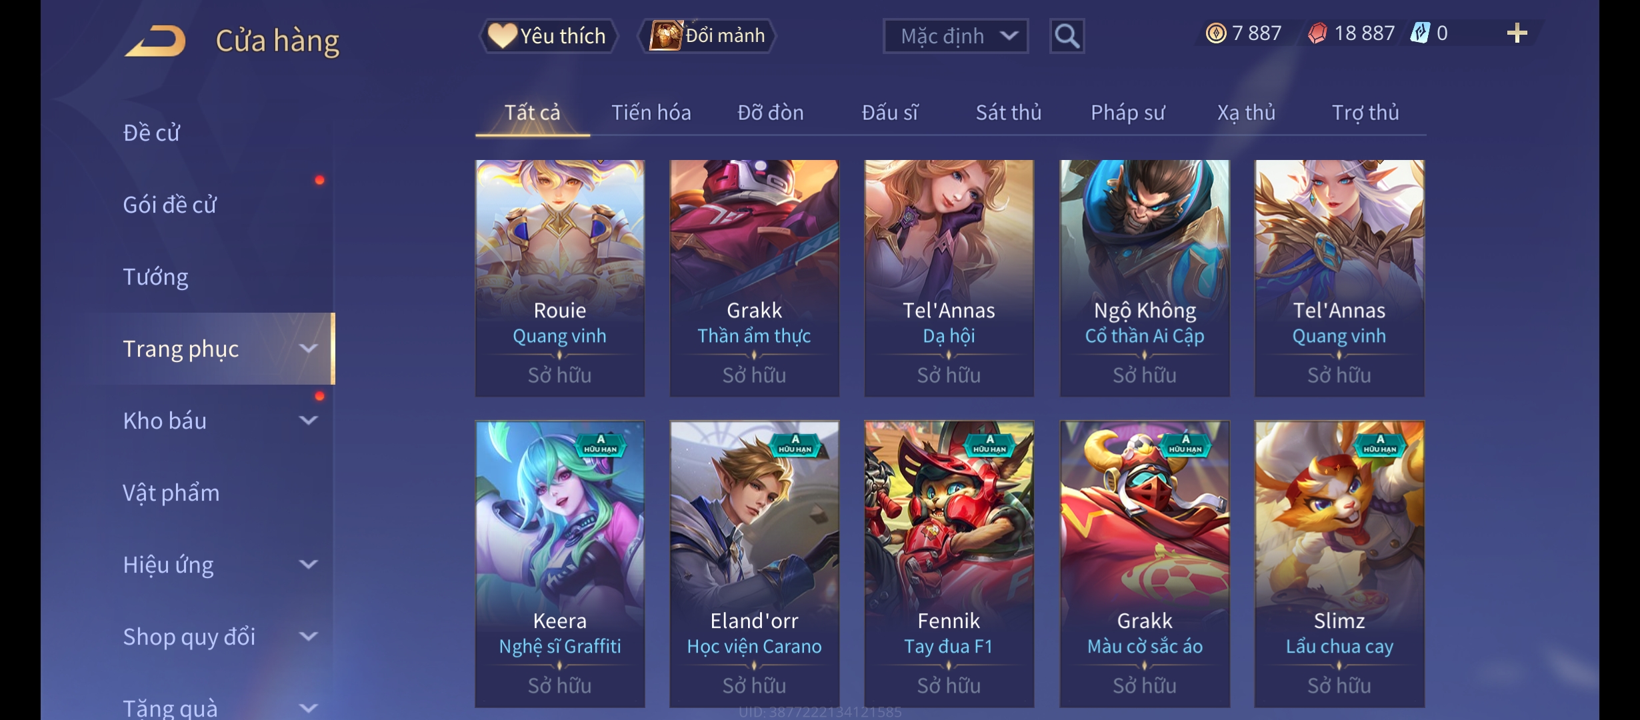Expand the Hiệu ứng section chevron
The height and width of the screenshot is (720, 1640).
(309, 565)
